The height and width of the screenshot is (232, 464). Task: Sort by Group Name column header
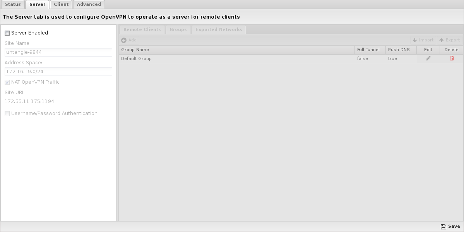click(x=237, y=50)
